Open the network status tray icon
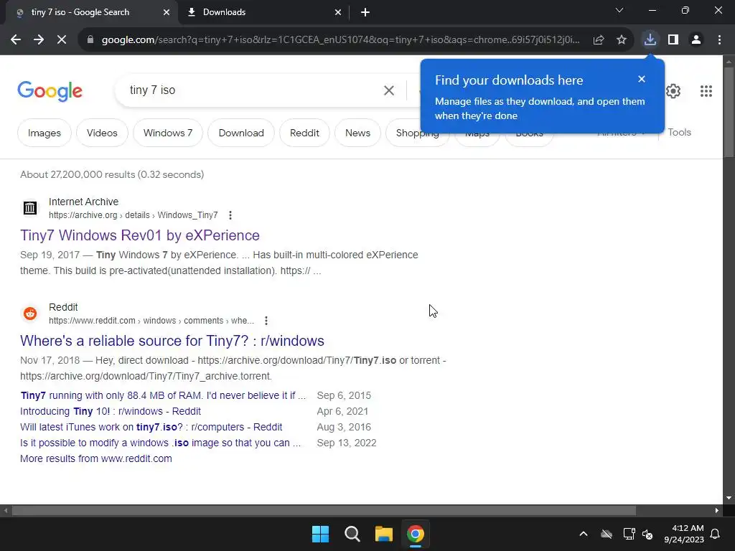This screenshot has width=735, height=551. 629,534
